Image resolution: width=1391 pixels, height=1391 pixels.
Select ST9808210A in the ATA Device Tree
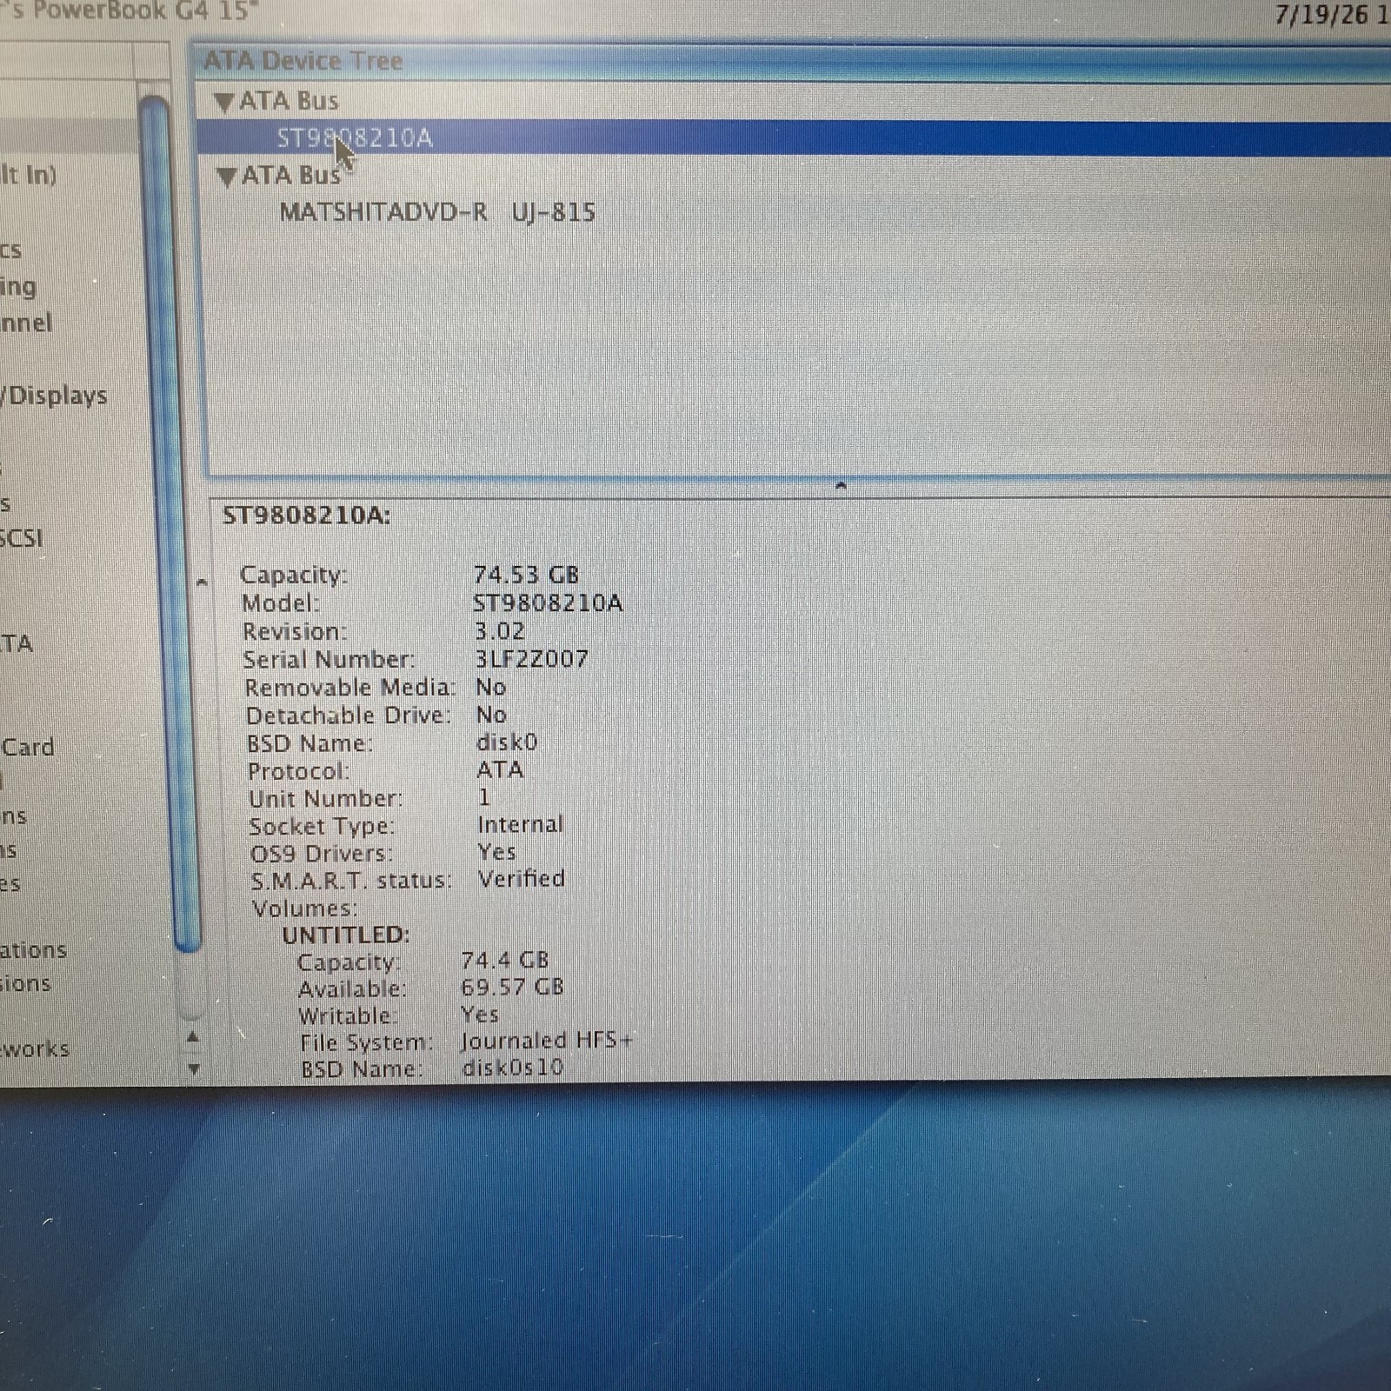795,138
